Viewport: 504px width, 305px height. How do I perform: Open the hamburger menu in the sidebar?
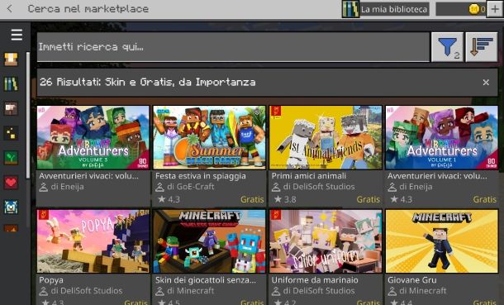[x=17, y=35]
